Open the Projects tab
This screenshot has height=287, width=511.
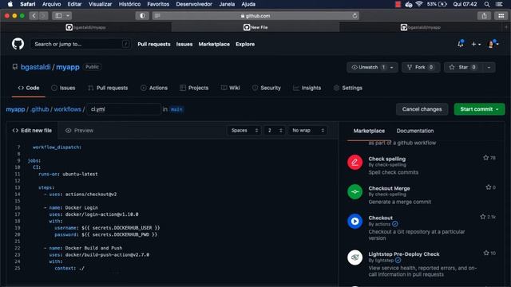pos(194,88)
